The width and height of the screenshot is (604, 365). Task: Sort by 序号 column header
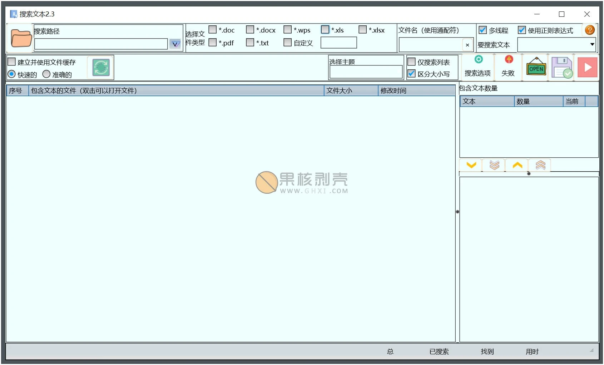[x=17, y=90]
